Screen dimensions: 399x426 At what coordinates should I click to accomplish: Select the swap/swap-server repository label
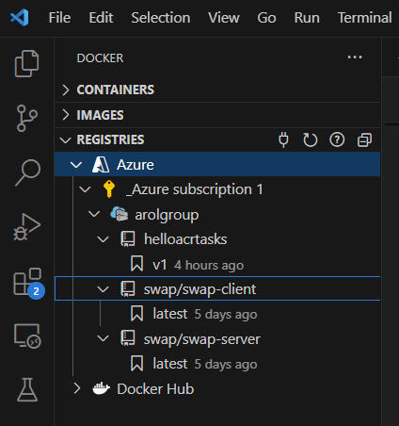point(202,339)
